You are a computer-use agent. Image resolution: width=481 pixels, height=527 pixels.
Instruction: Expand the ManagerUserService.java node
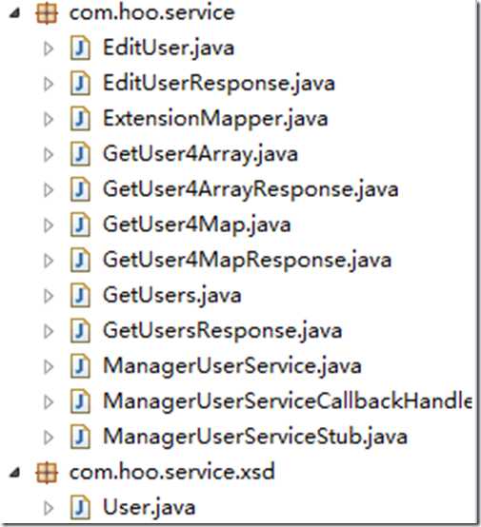[49, 366]
